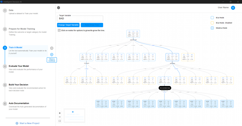
Task: Click the Intelligent Decision AI title bar logo
Action: (x=2, y=2)
